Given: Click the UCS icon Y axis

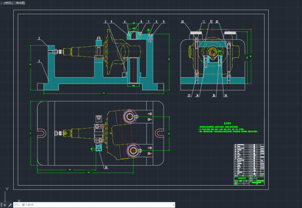Looking at the screenshot, I should click(7, 189).
